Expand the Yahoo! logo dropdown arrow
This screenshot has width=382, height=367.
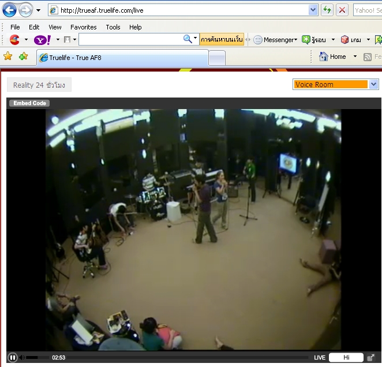58,39
